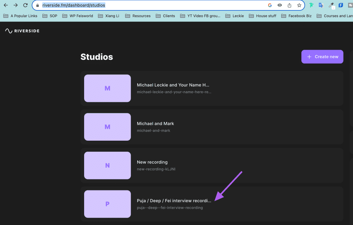Expand the Clients bookmarks folder
This screenshot has height=225, width=353.
point(165,16)
